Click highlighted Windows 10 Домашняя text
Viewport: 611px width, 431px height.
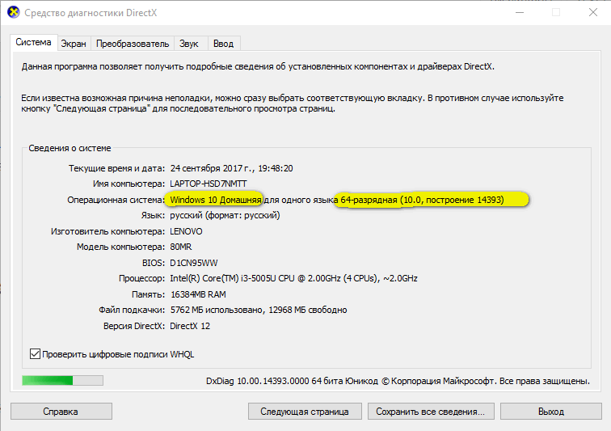216,200
